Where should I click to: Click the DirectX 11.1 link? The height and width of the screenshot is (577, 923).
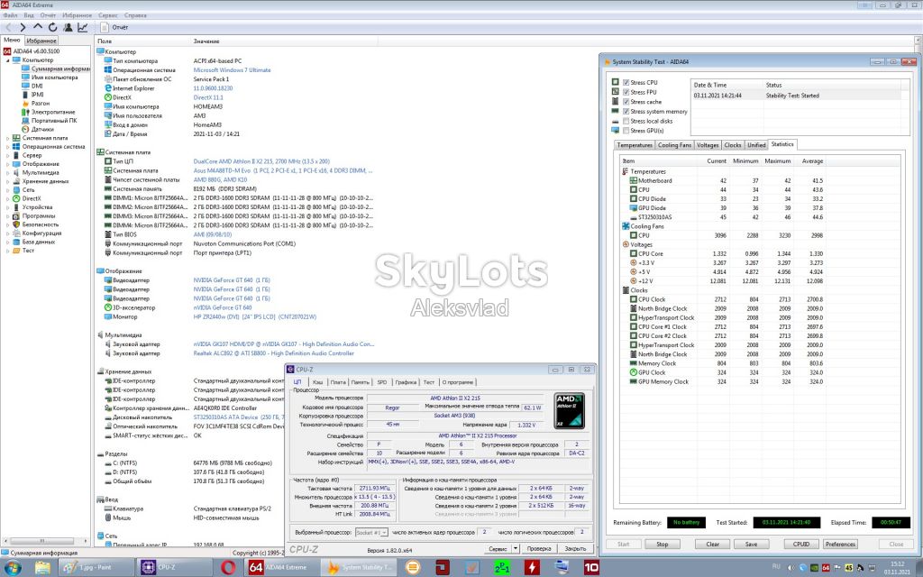coord(208,97)
